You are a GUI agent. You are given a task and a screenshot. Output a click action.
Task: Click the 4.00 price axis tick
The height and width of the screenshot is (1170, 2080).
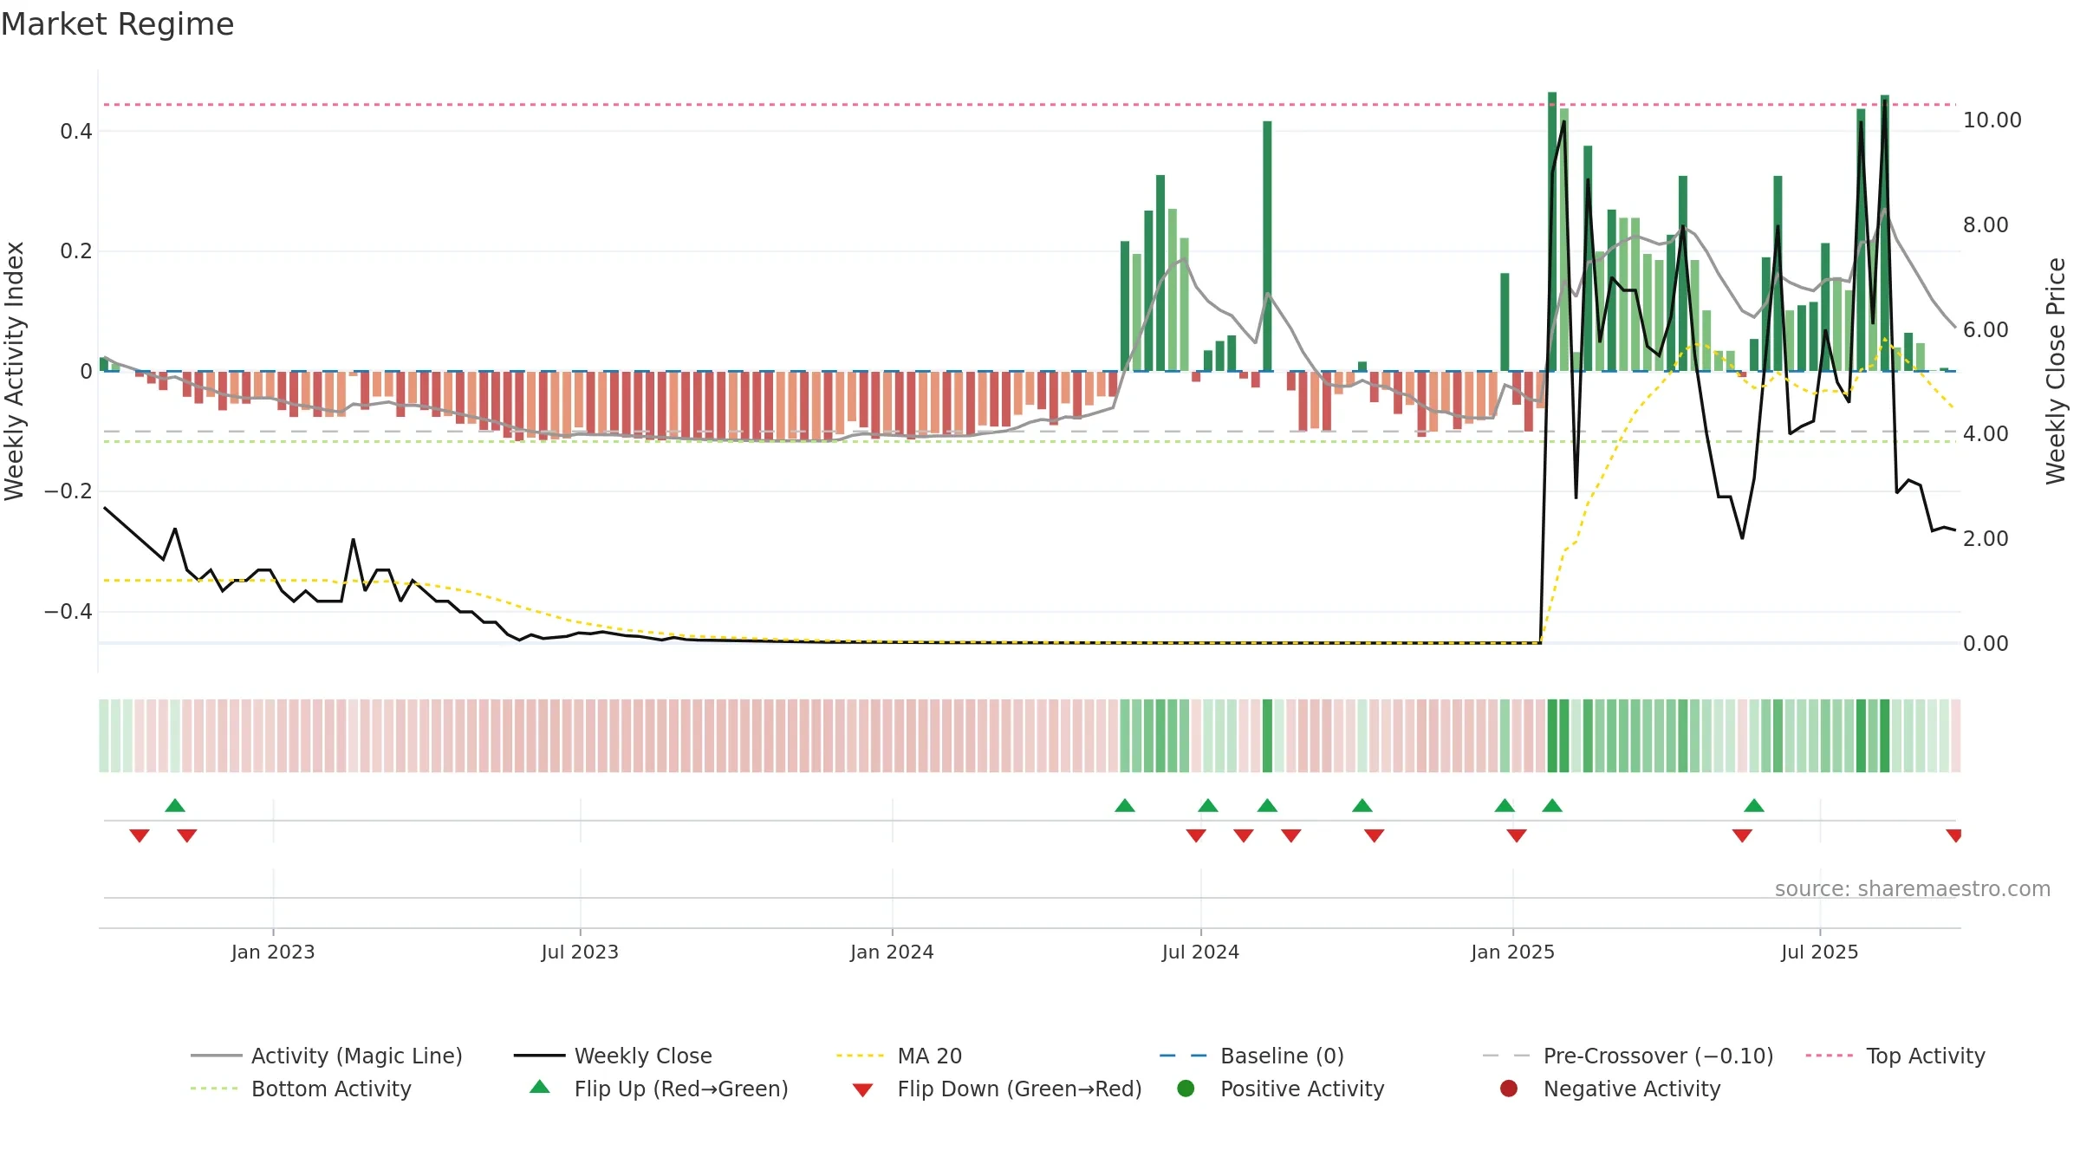click(1986, 434)
